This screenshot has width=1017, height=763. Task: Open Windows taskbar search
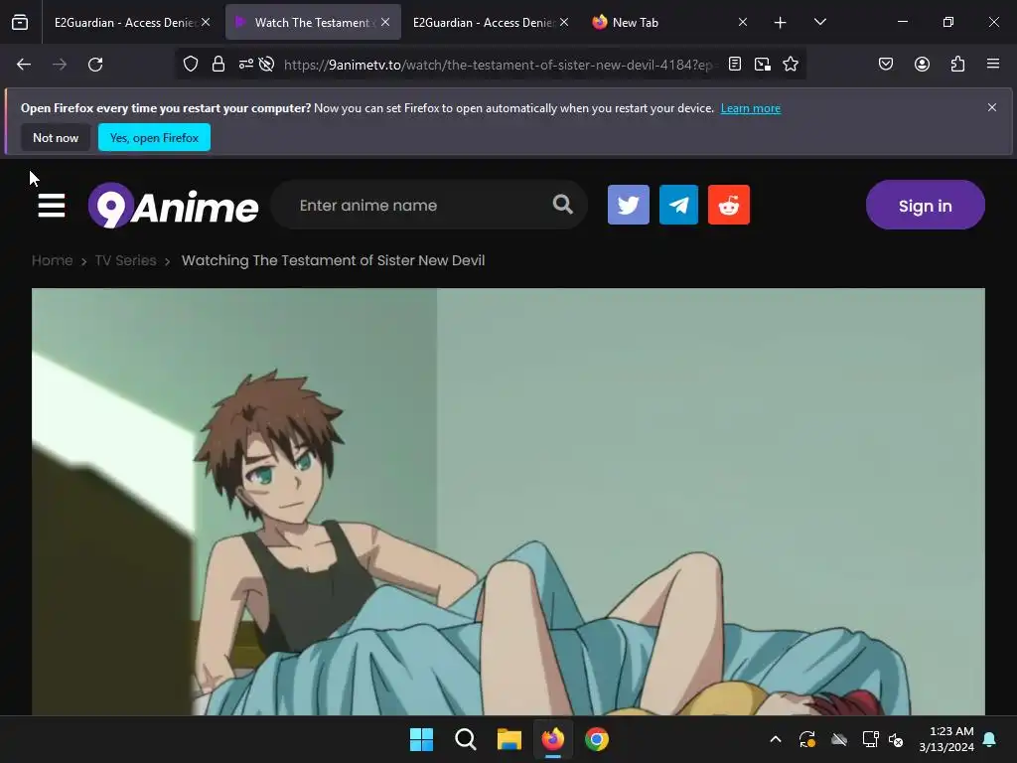465,739
